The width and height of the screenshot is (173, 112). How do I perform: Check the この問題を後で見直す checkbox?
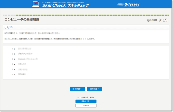coord(78,97)
